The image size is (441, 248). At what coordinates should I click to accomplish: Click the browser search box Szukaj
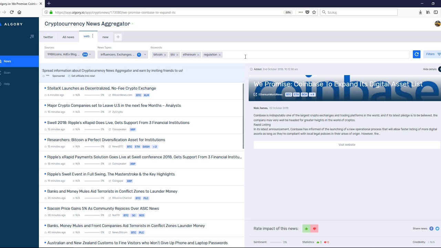(x=358, y=12)
